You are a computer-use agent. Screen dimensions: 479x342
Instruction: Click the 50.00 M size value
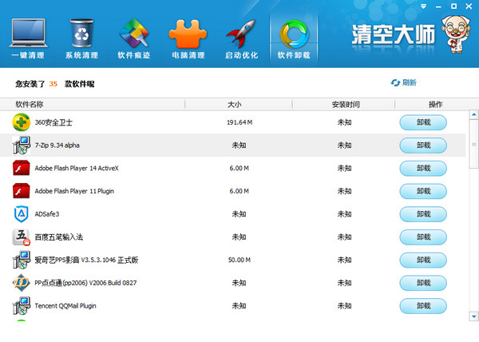(239, 260)
